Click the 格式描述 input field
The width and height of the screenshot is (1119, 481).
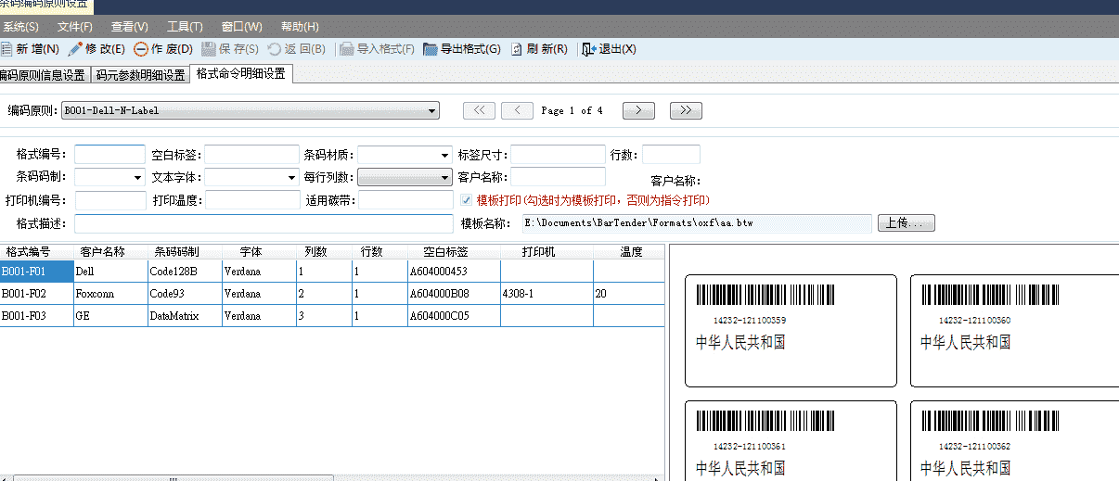click(x=264, y=223)
